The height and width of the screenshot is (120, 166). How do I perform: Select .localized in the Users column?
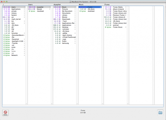(39, 11)
